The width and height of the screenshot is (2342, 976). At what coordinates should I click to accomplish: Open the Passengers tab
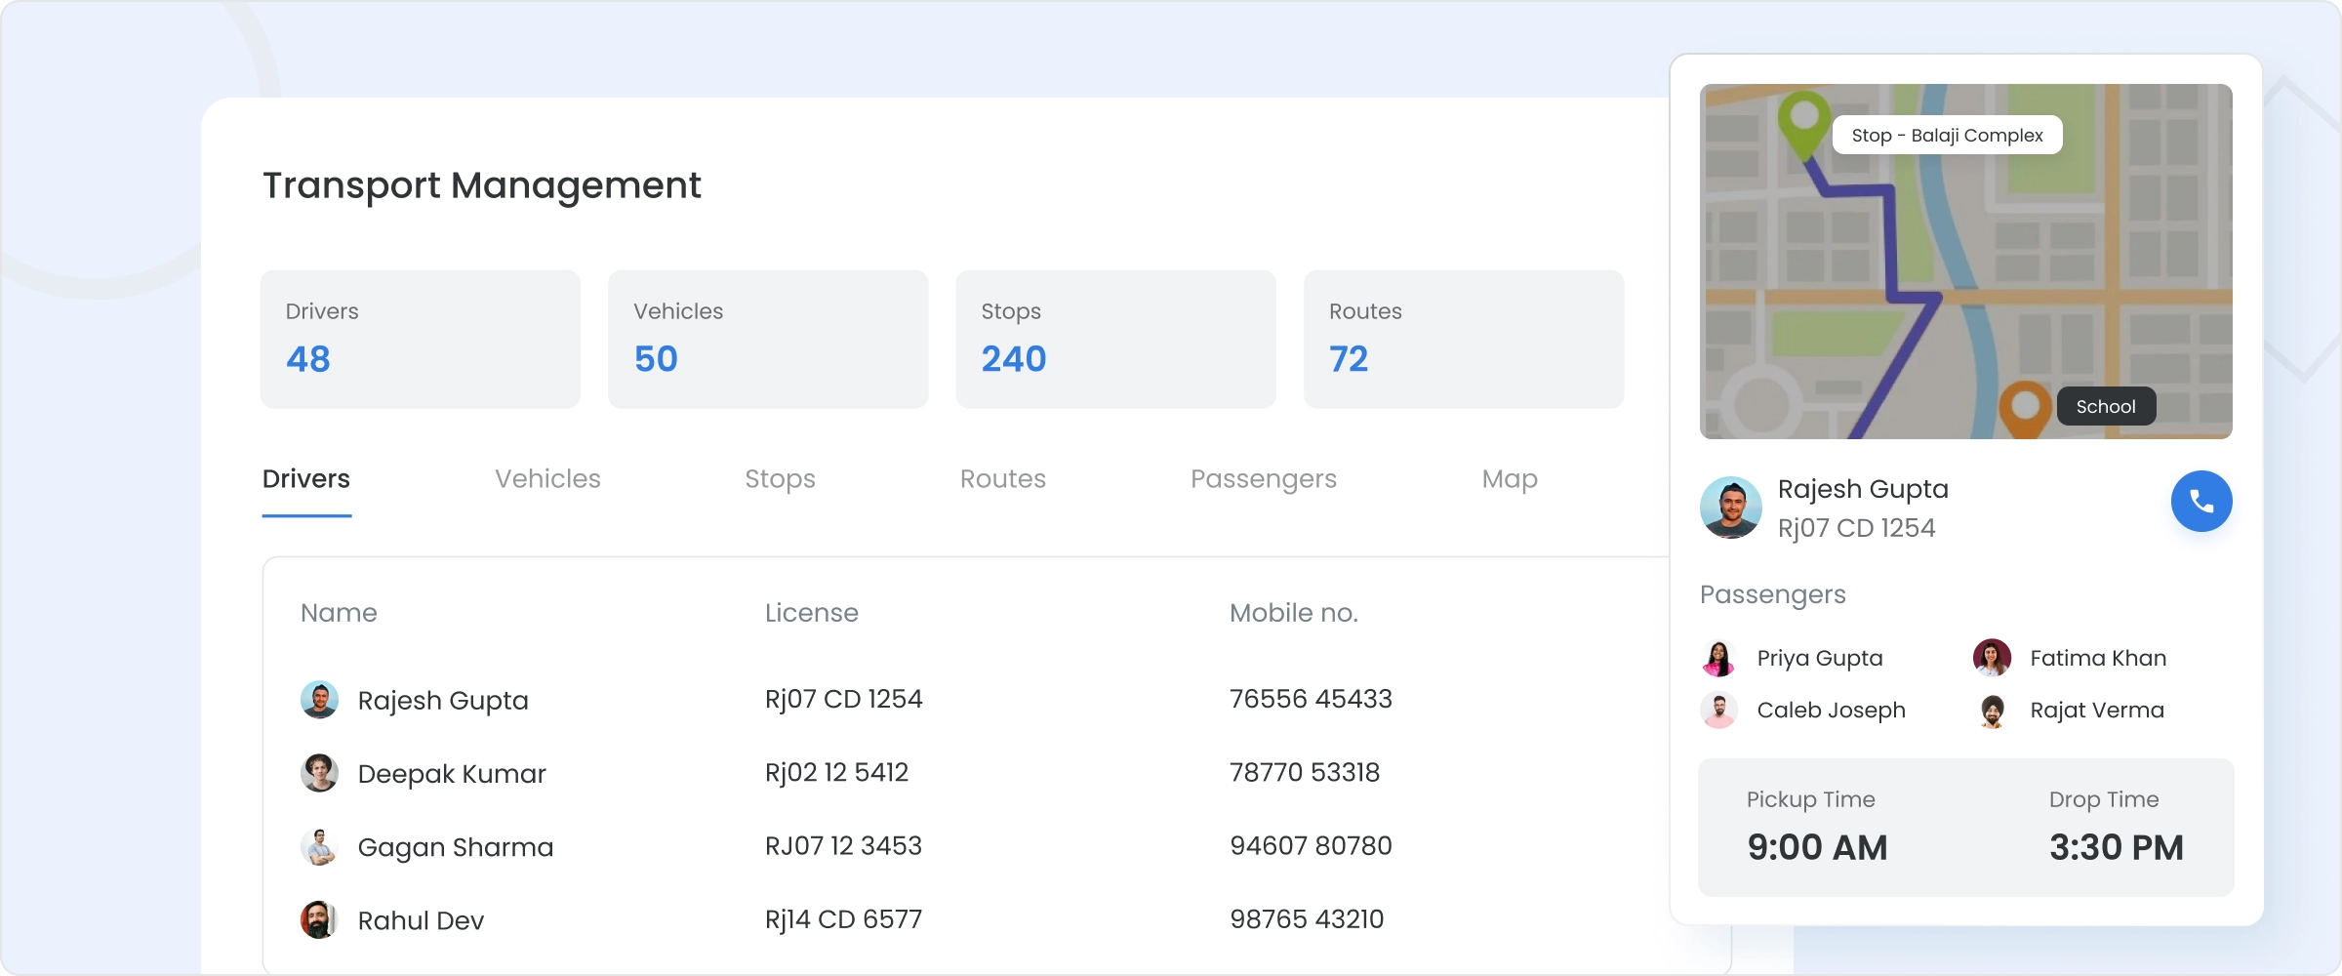pos(1263,479)
